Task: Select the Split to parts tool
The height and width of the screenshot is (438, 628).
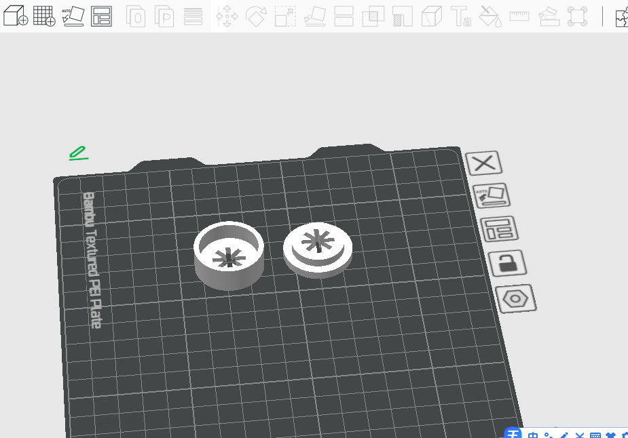Action: click(164, 16)
